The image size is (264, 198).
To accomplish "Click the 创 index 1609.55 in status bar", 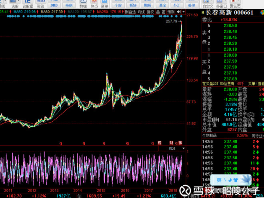I will pyautogui.click(x=94, y=196).
